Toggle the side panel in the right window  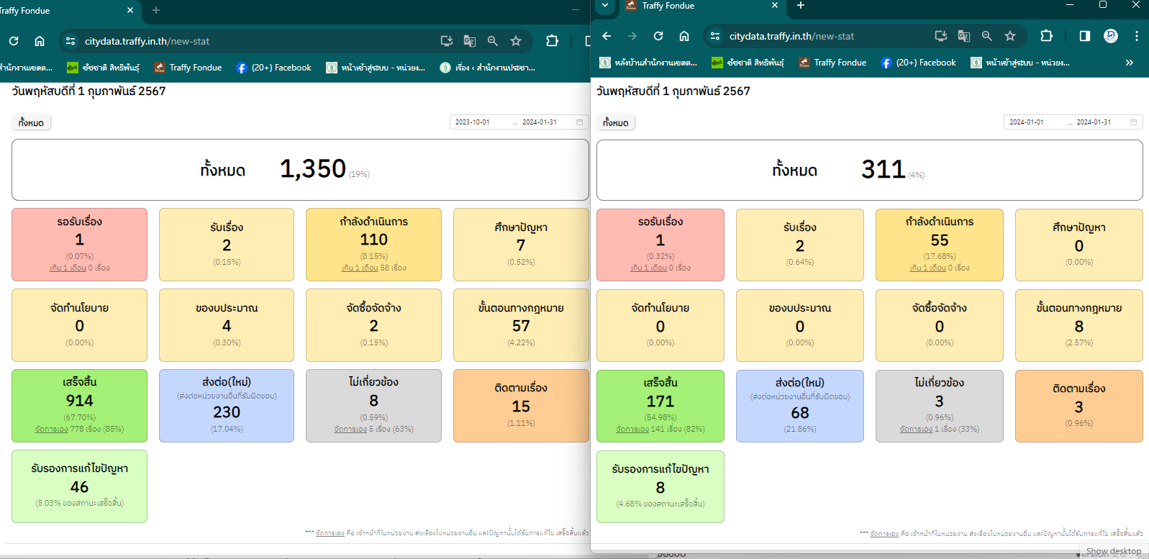1085,36
